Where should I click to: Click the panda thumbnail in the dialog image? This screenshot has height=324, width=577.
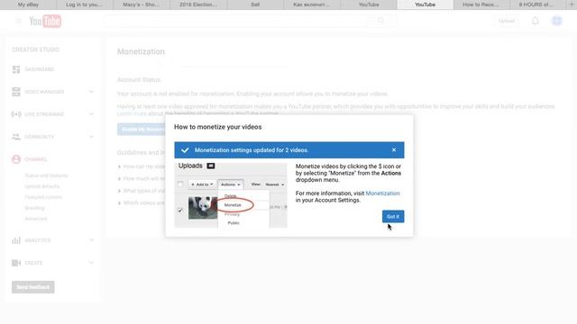(x=203, y=208)
